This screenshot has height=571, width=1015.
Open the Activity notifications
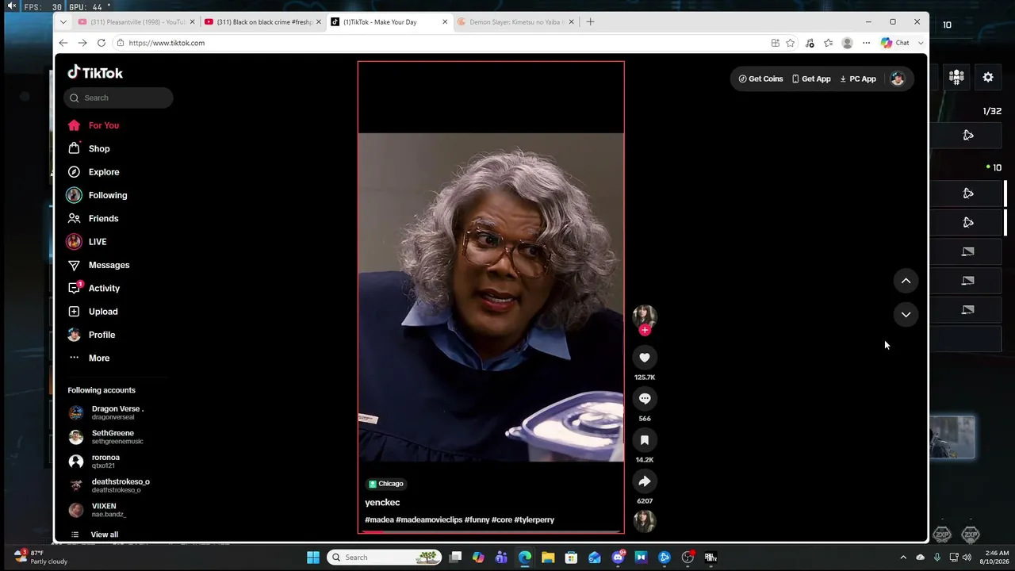point(94,288)
